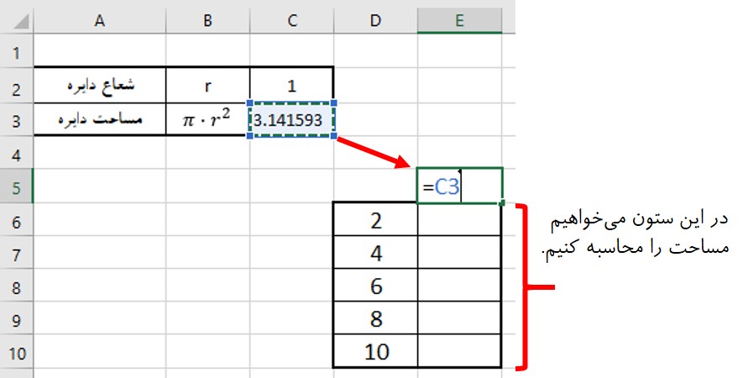Image resolution: width=743 pixels, height=378 pixels.
Task: Click empty area cell next to 8
Action: tap(459, 318)
